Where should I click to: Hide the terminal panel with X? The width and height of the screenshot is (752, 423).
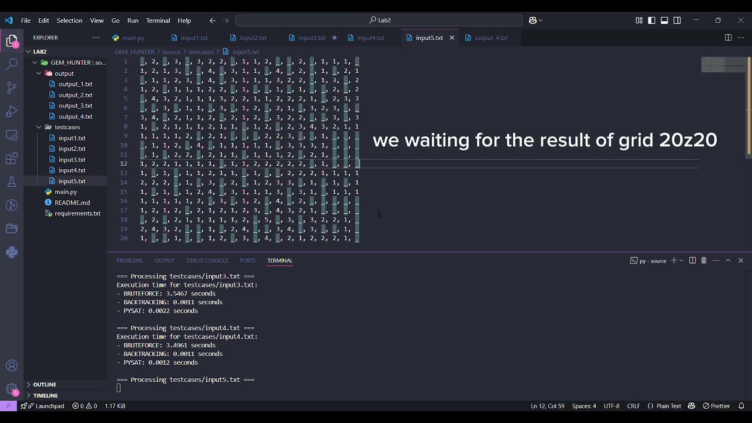(740, 260)
